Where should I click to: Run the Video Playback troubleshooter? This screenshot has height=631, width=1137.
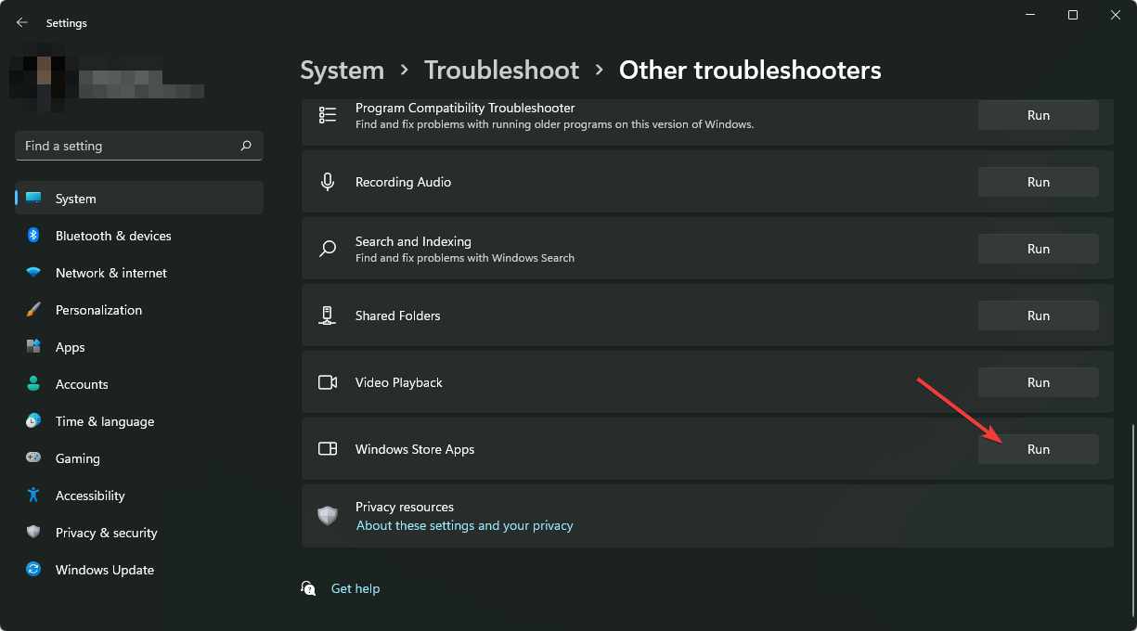1038,382
